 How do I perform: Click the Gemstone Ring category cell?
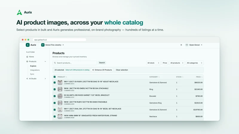(155, 103)
